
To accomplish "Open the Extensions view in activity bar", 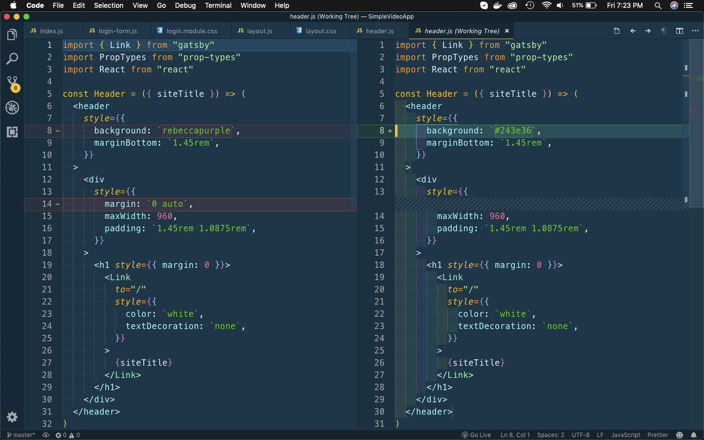I will point(12,132).
